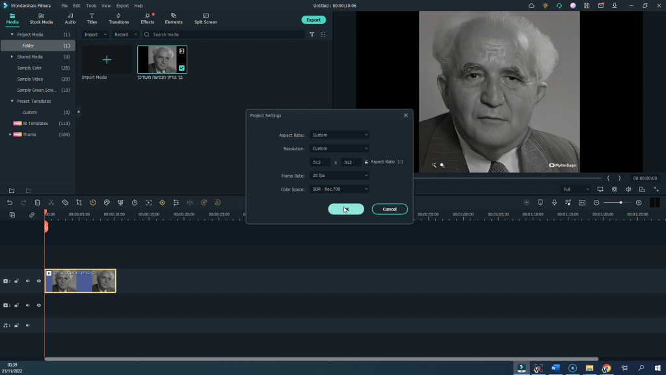Click the Add track manager icon

[x=12, y=215]
